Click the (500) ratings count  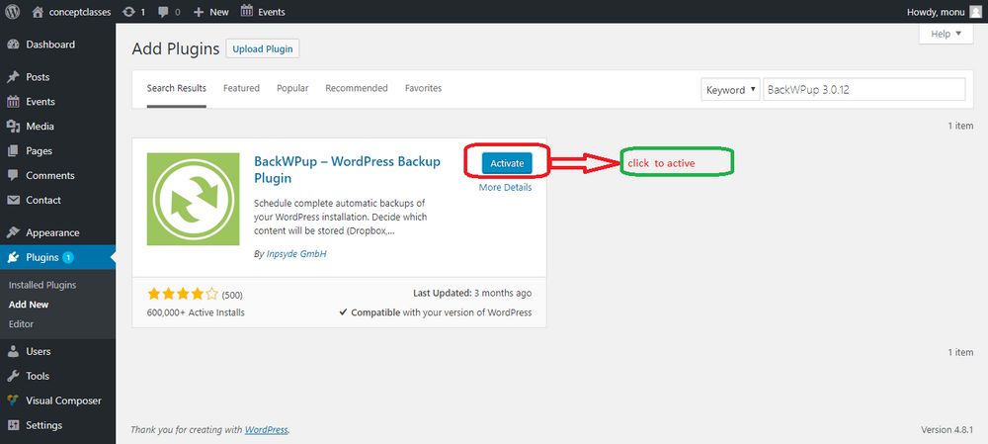pyautogui.click(x=232, y=295)
